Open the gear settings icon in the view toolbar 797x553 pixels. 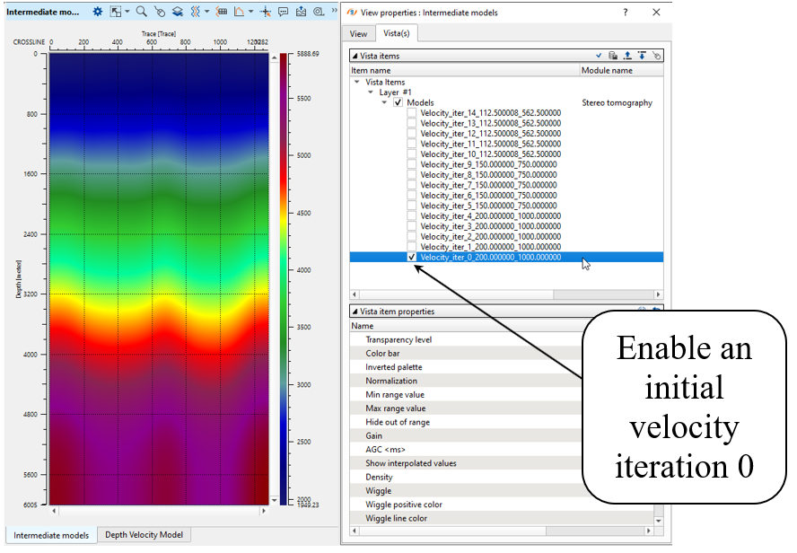click(98, 13)
